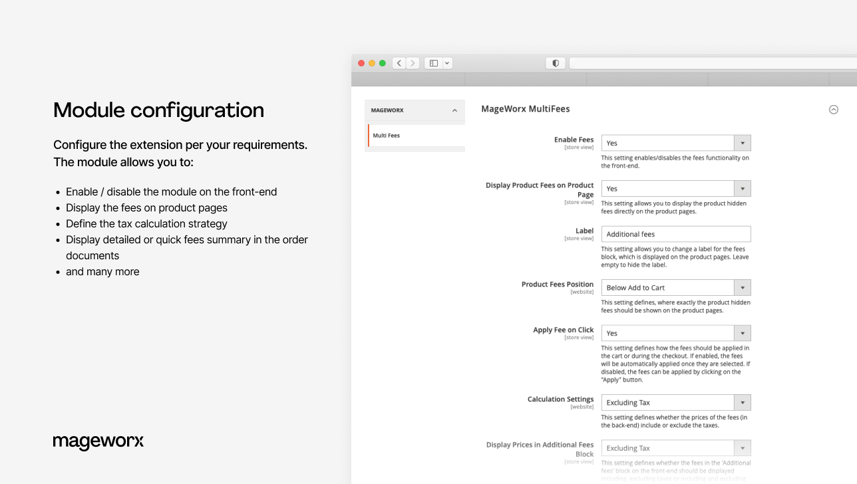Click the green zoom traffic light
This screenshot has height=484, width=857.
pyautogui.click(x=383, y=62)
